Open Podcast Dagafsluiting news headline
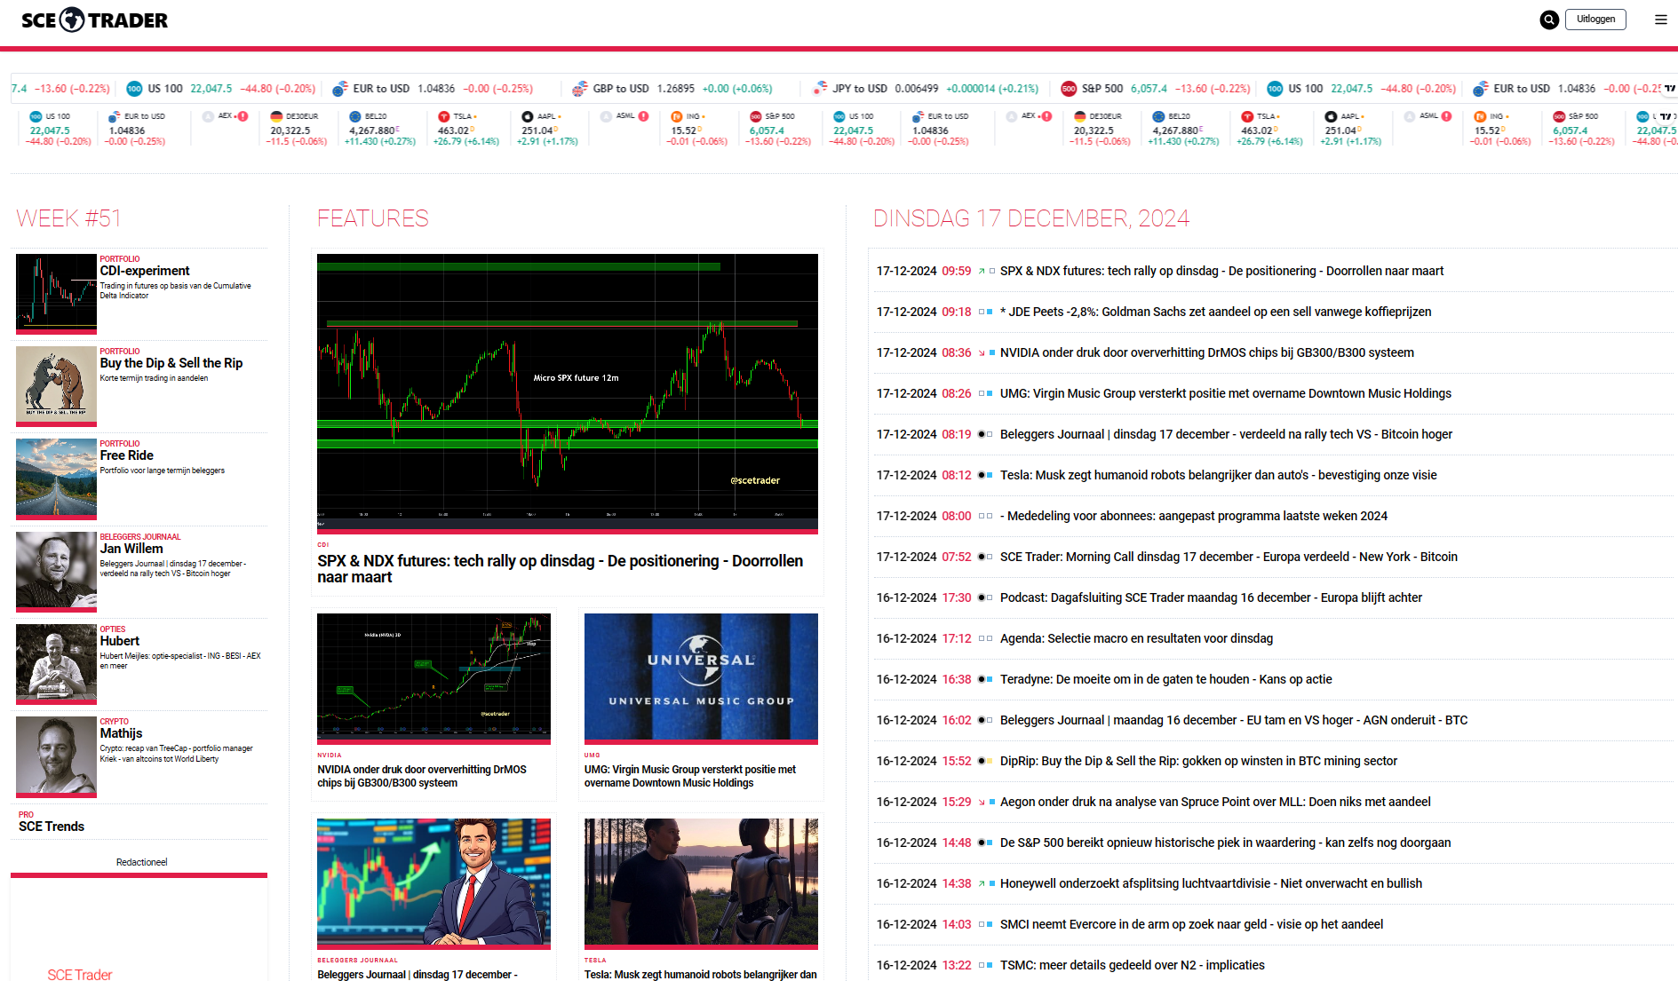 click(x=1212, y=598)
